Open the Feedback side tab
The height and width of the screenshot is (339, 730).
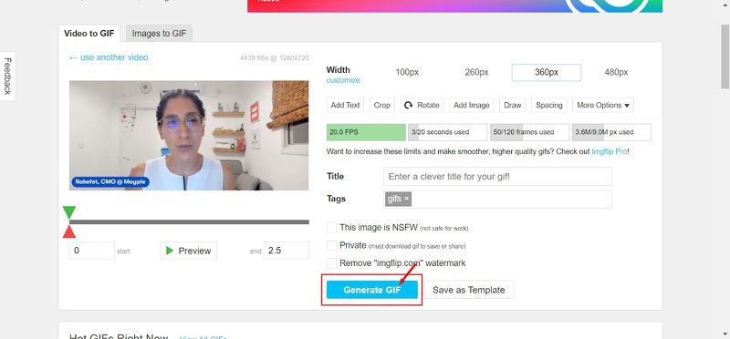click(x=7, y=77)
